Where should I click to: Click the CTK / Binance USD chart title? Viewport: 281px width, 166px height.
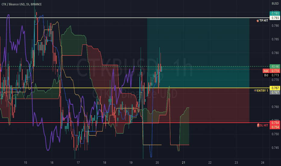[22, 4]
